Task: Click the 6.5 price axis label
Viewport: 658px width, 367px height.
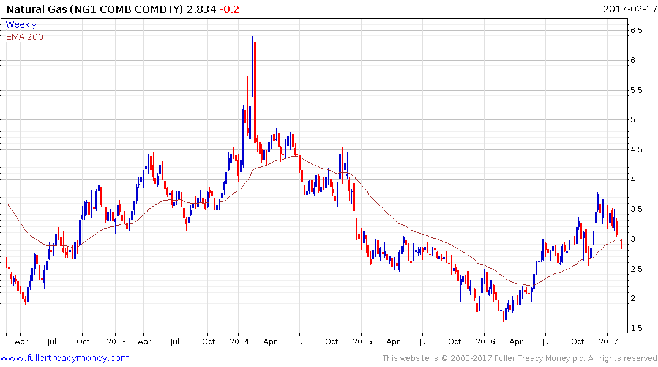Action: click(x=636, y=31)
